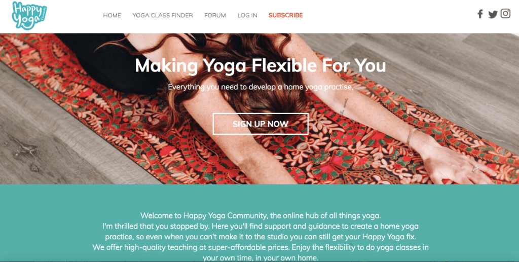Go to the HOME menu item
Image resolution: width=519 pixels, height=262 pixels.
click(112, 15)
